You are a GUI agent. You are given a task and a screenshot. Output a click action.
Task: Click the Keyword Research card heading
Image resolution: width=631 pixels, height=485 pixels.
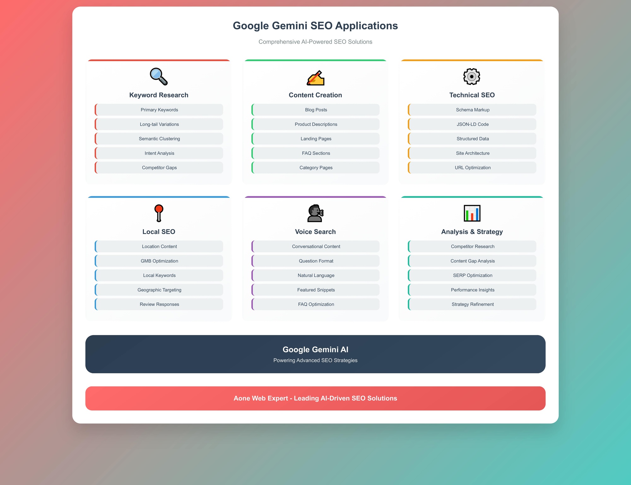(159, 95)
